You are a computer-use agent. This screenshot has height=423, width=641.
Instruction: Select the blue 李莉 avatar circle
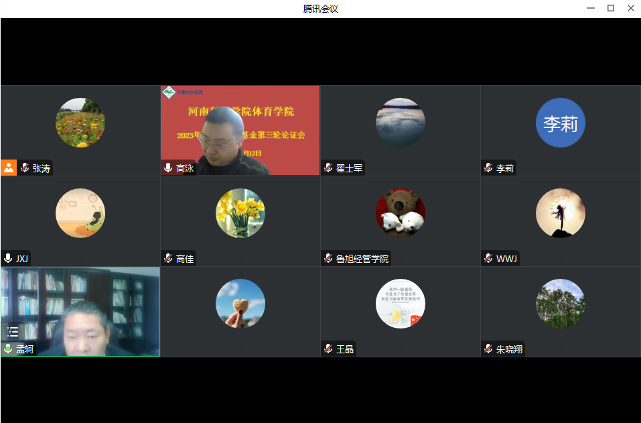point(560,123)
